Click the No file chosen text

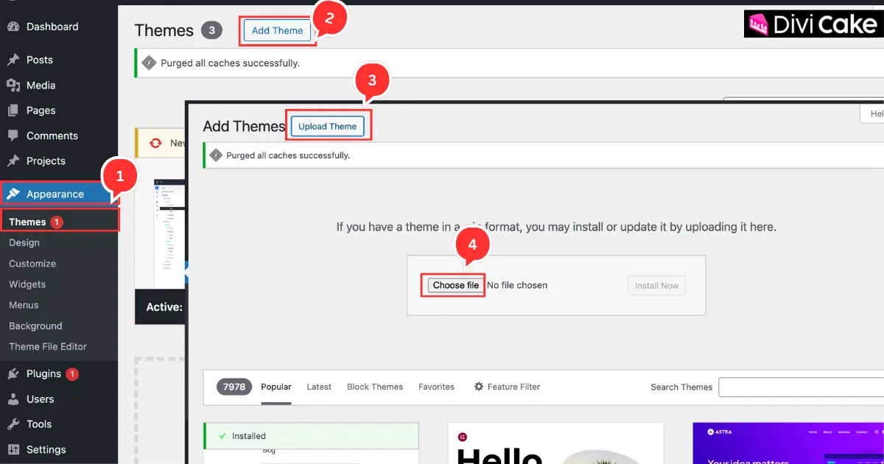click(517, 285)
